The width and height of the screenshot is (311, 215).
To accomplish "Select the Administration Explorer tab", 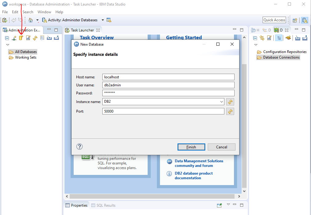I will (22, 30).
